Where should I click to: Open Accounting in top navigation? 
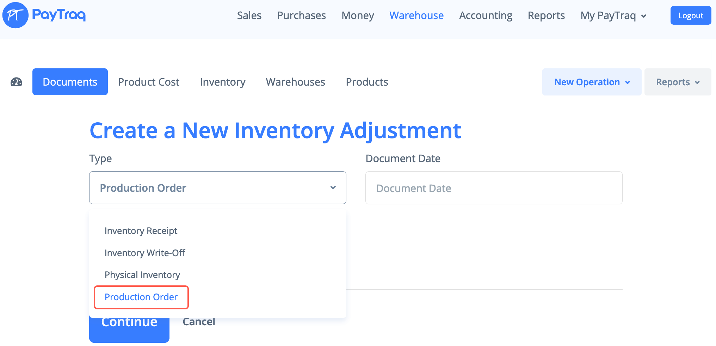[x=486, y=16]
